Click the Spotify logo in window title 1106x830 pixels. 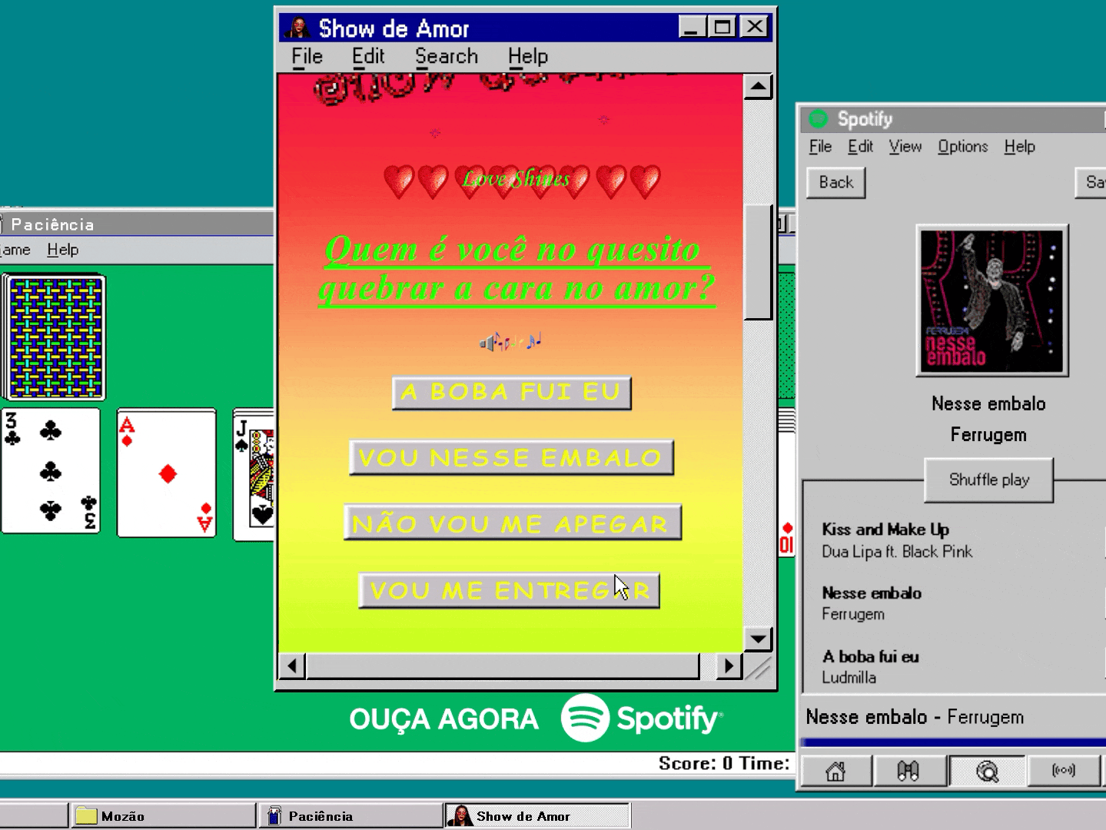819,119
